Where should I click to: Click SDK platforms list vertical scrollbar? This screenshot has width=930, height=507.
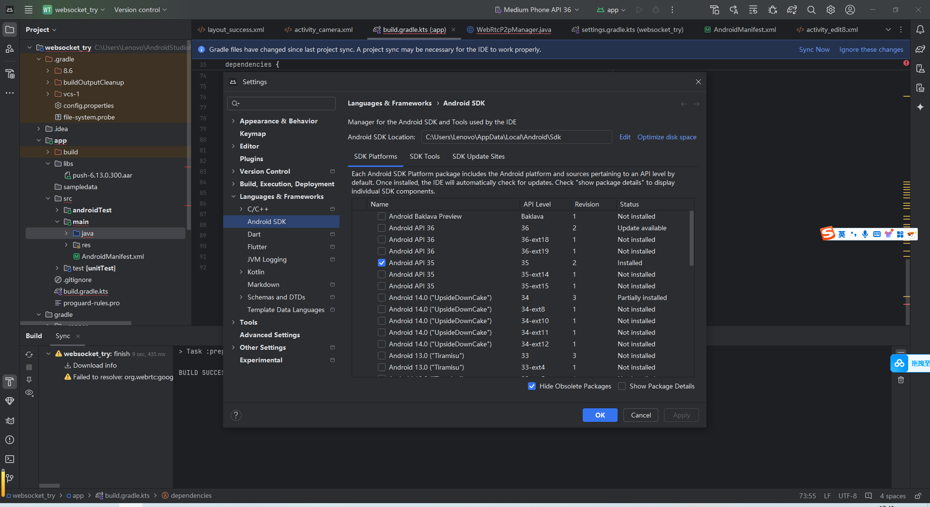click(x=691, y=238)
